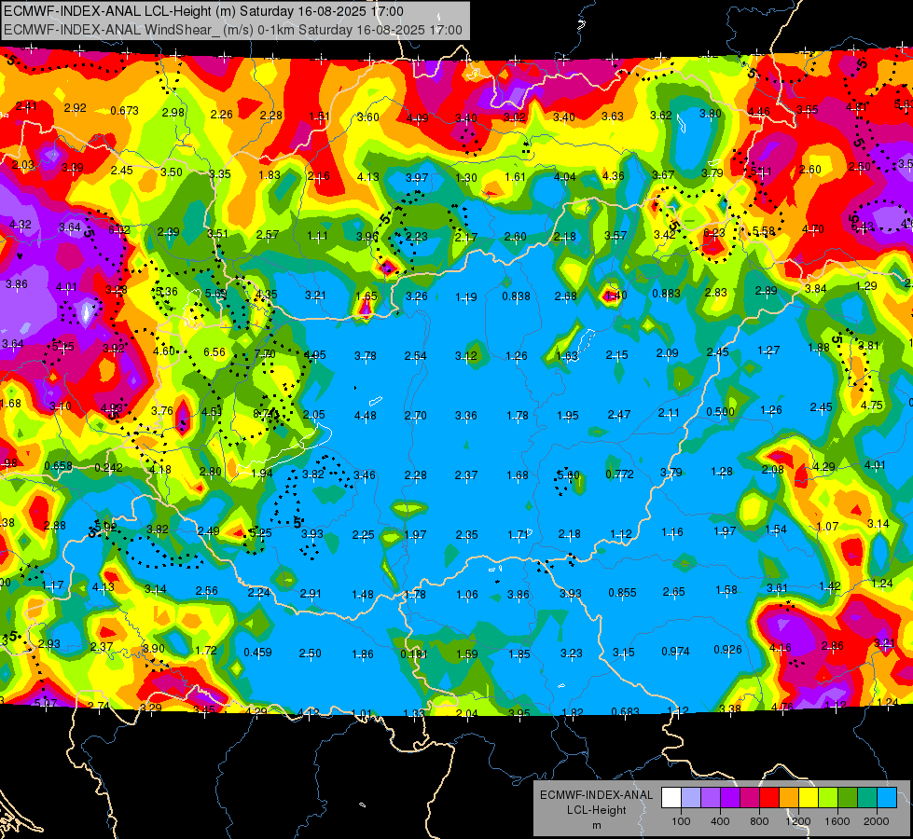This screenshot has width=913, height=839.
Task: Click the legend text ECMWF-INDEX-ANAL
Action: pos(596,795)
